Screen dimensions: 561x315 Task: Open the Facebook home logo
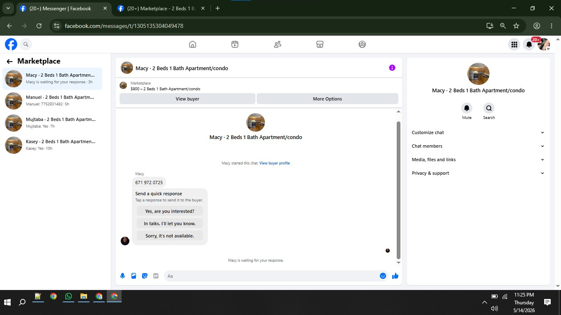coord(11,44)
